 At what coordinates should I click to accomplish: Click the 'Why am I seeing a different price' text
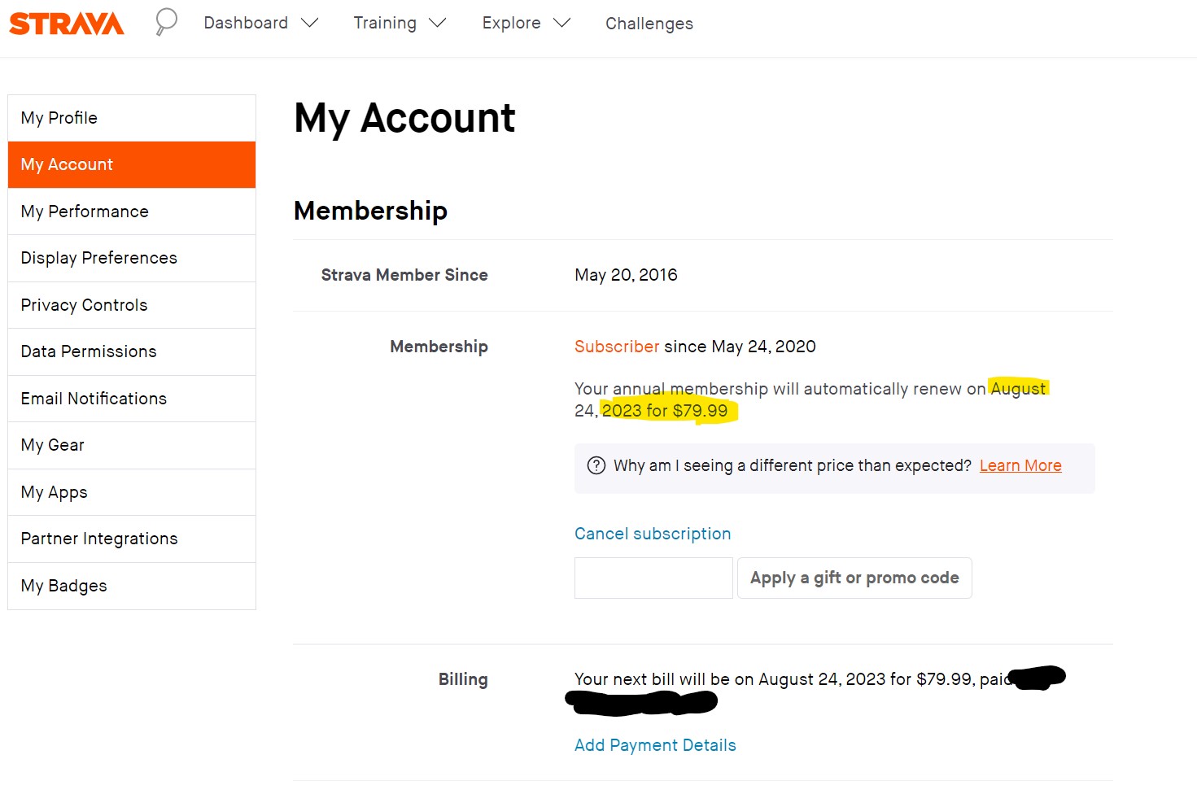[793, 465]
